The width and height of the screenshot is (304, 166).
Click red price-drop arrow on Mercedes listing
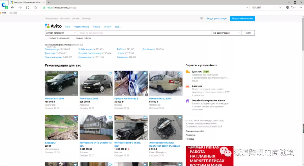pos(129,149)
